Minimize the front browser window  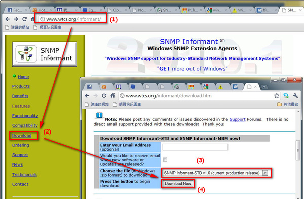275,80
